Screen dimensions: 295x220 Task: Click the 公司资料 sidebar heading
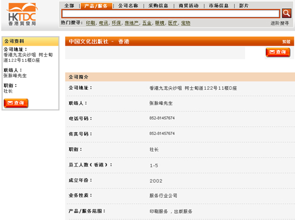[x=14, y=41]
